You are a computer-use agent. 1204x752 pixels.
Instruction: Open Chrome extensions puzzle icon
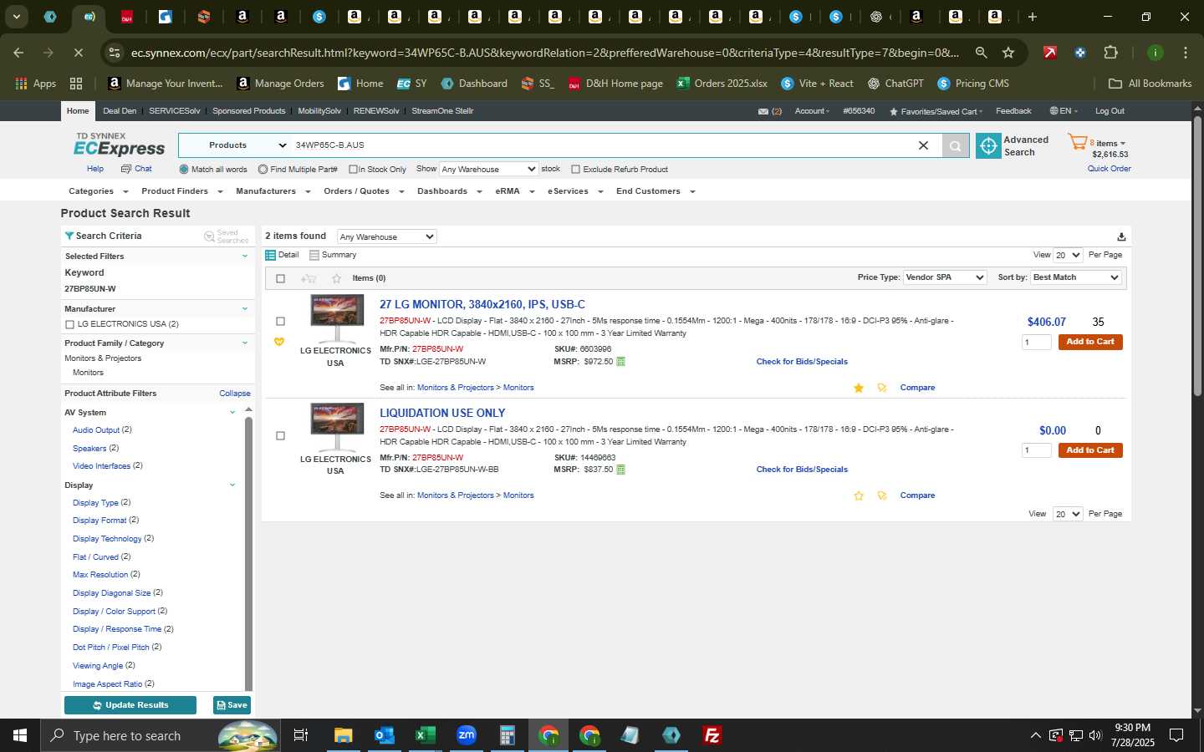click(1110, 53)
